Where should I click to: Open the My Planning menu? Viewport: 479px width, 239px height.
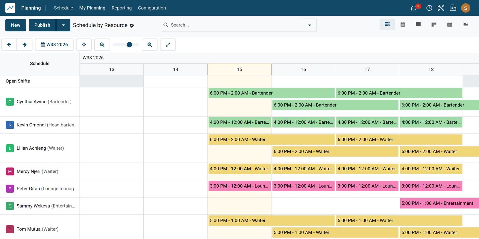[92, 8]
